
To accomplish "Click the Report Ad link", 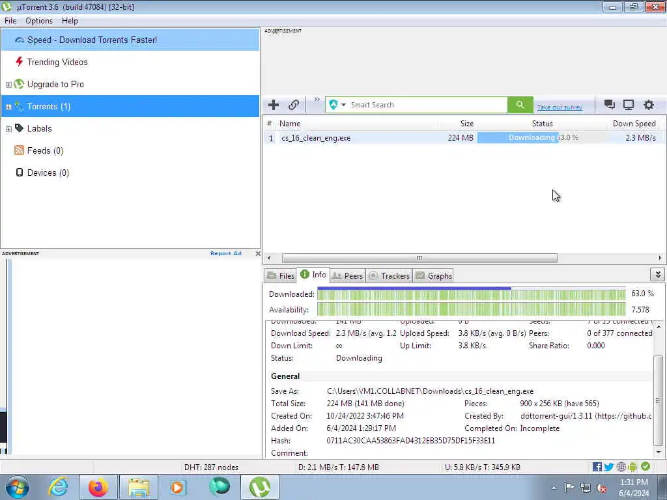I will coord(226,253).
